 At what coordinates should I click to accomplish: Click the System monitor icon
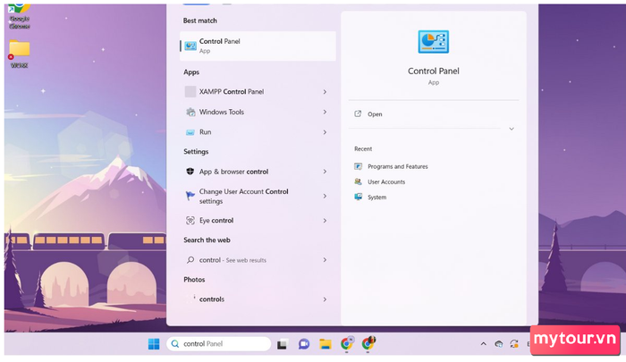click(x=358, y=197)
